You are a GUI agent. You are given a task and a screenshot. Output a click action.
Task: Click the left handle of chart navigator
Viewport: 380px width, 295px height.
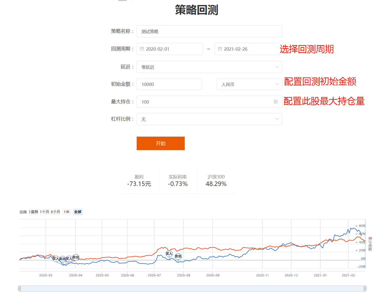(20, 288)
